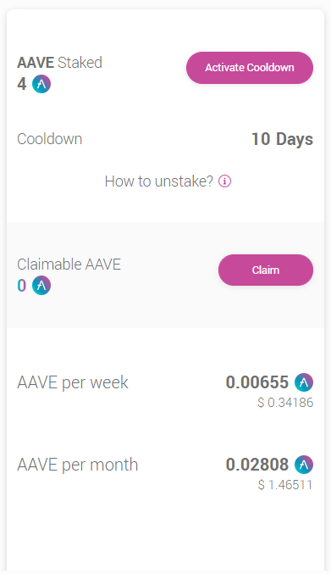Viewport: 331px width, 574px height.
Task: Click the 0.00655 weekly reward value
Action: point(257,382)
